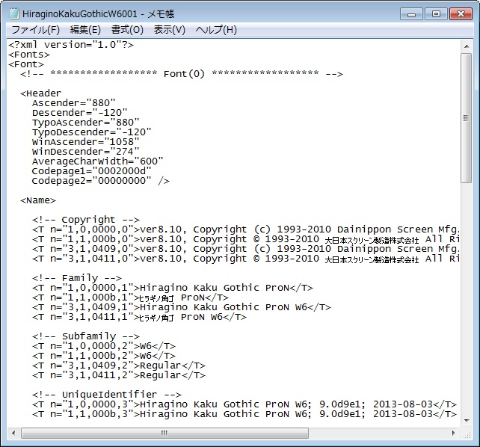This screenshot has width=480, height=447.
Task: Open the 書式(O) menu
Action: (127, 30)
